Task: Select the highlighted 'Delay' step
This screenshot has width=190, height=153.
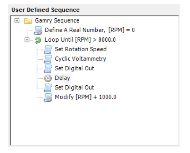Action: pyautogui.click(x=62, y=78)
